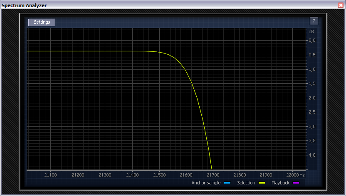The width and height of the screenshot is (346, 196).
Task: Open the Settings panel
Action: pos(42,22)
